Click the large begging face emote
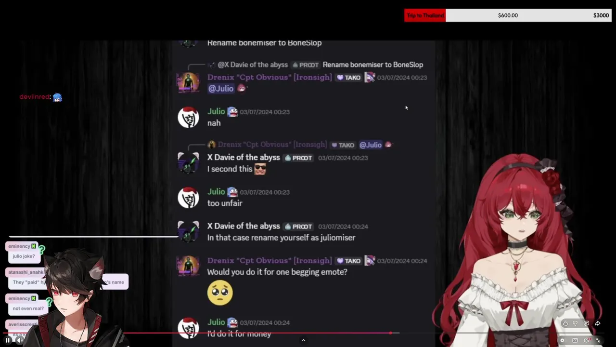 click(220, 293)
